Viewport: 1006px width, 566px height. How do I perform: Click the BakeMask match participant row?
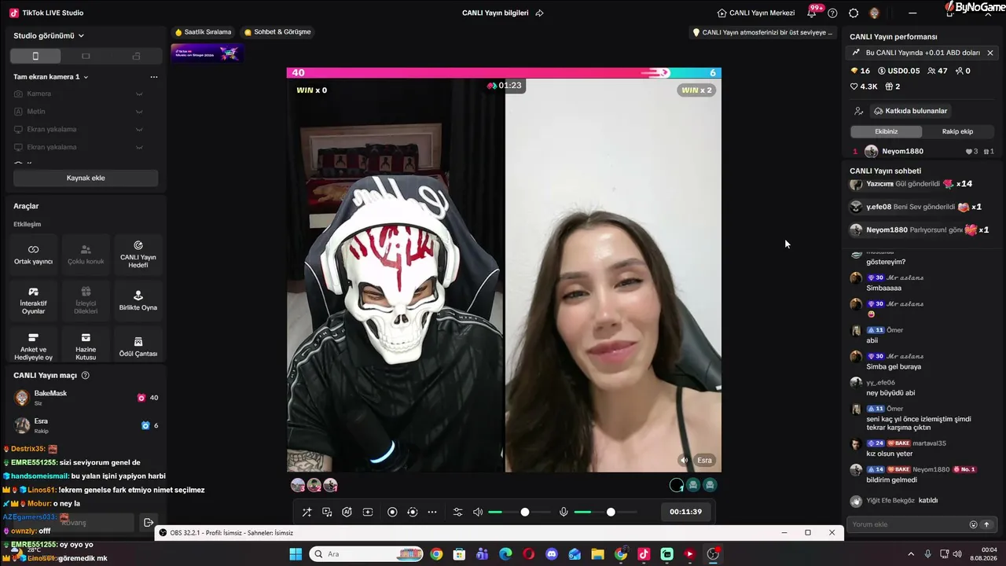(x=86, y=398)
